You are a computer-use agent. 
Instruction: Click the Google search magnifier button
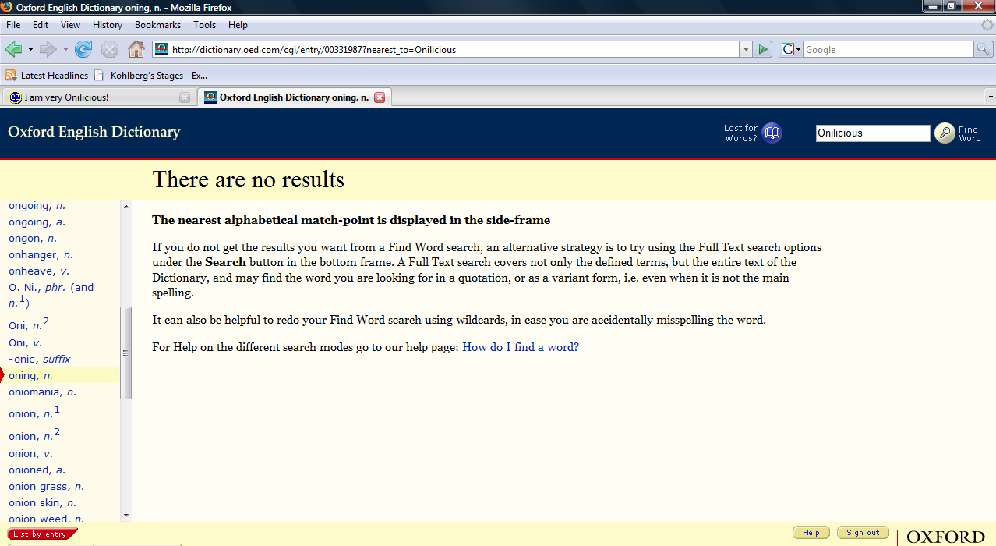[984, 49]
